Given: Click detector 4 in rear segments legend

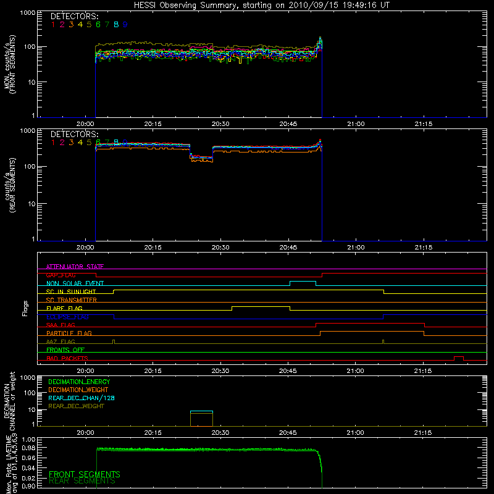Looking at the screenshot, I should 80,143.
